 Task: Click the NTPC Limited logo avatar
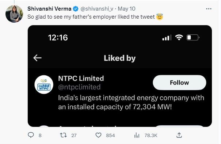coord(44,84)
